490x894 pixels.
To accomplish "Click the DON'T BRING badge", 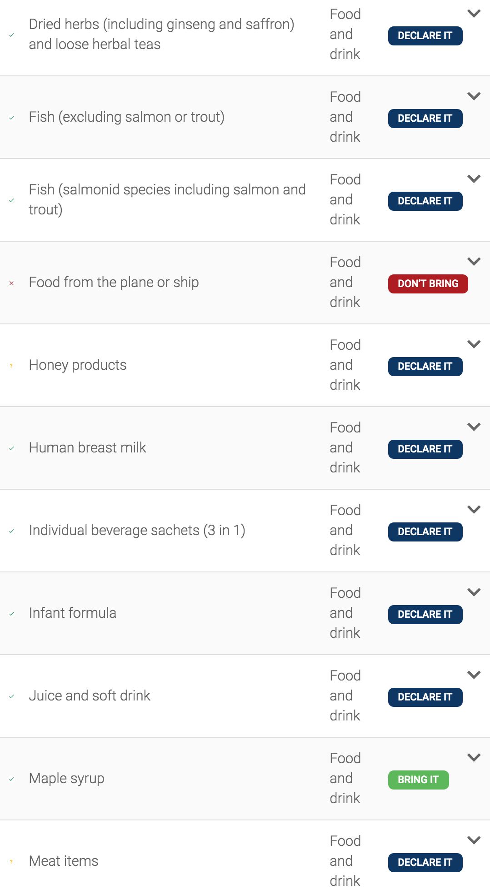I will 428,284.
